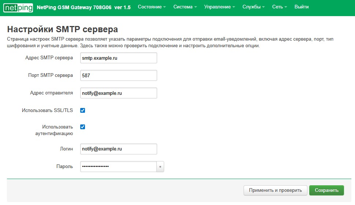Image resolution: width=355 pixels, height=205 pixels.
Task: Click the Настройки SMTP сервера heading
Action: click(62, 29)
